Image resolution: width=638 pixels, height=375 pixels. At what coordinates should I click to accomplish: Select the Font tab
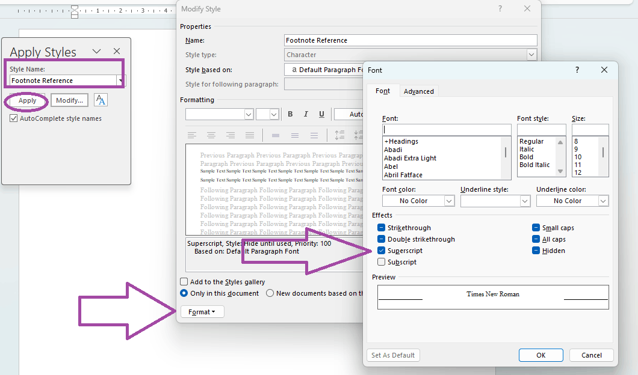coord(382,91)
